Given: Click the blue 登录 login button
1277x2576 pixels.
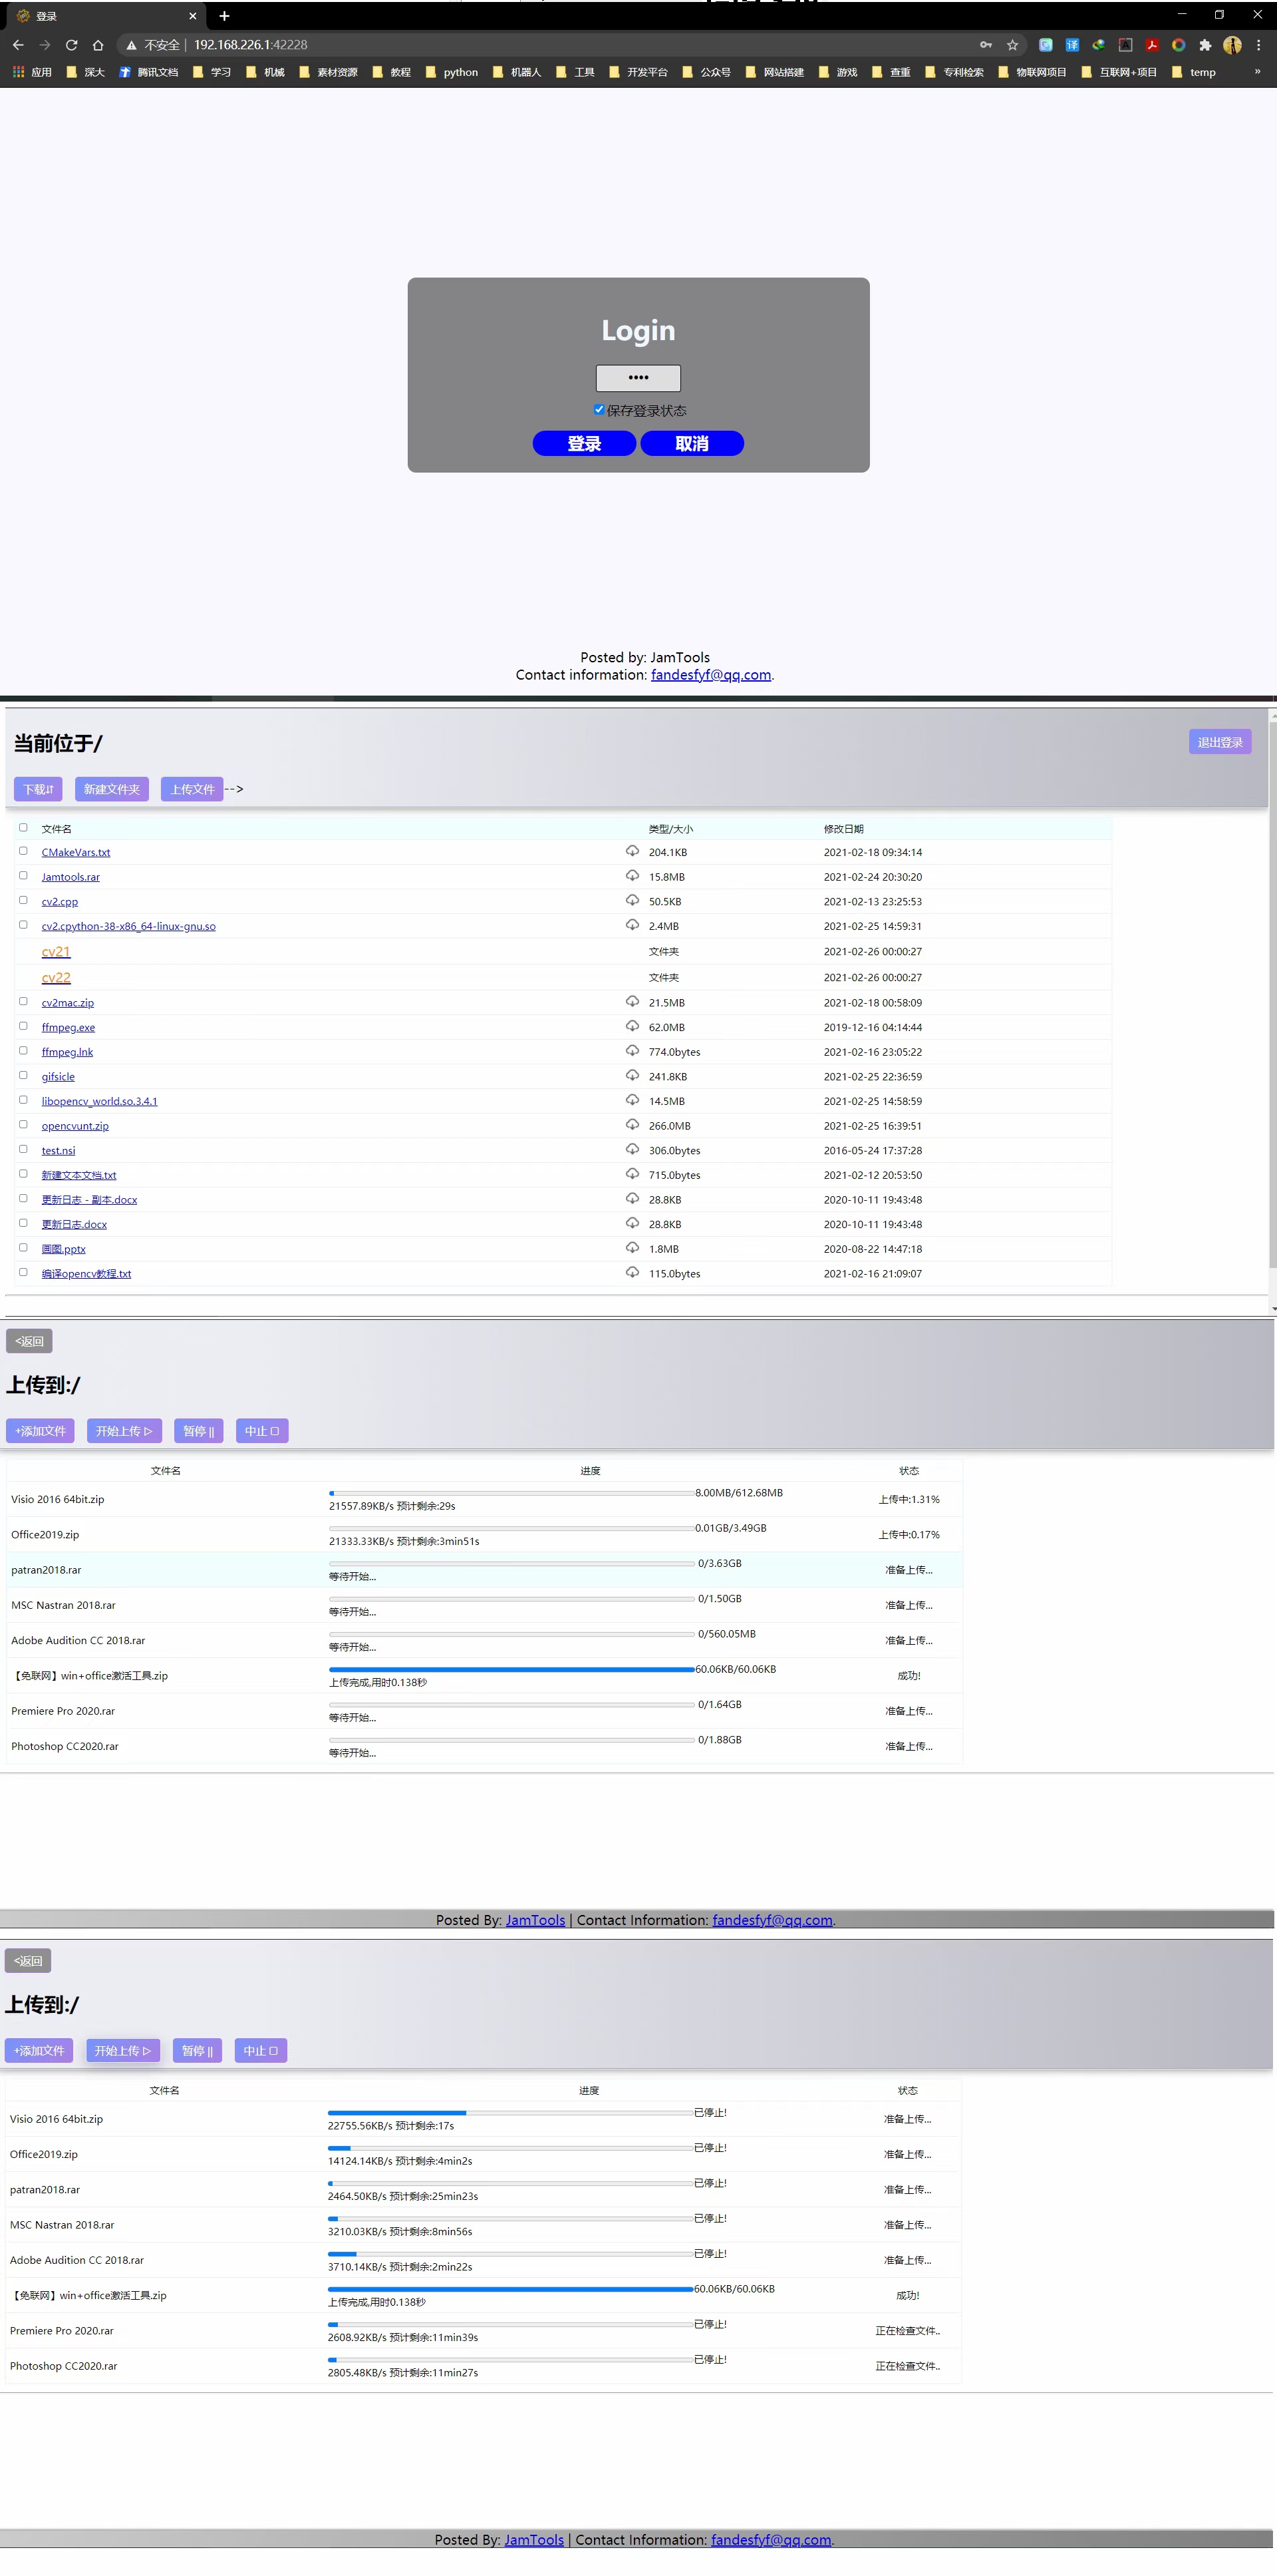Looking at the screenshot, I should click(583, 443).
